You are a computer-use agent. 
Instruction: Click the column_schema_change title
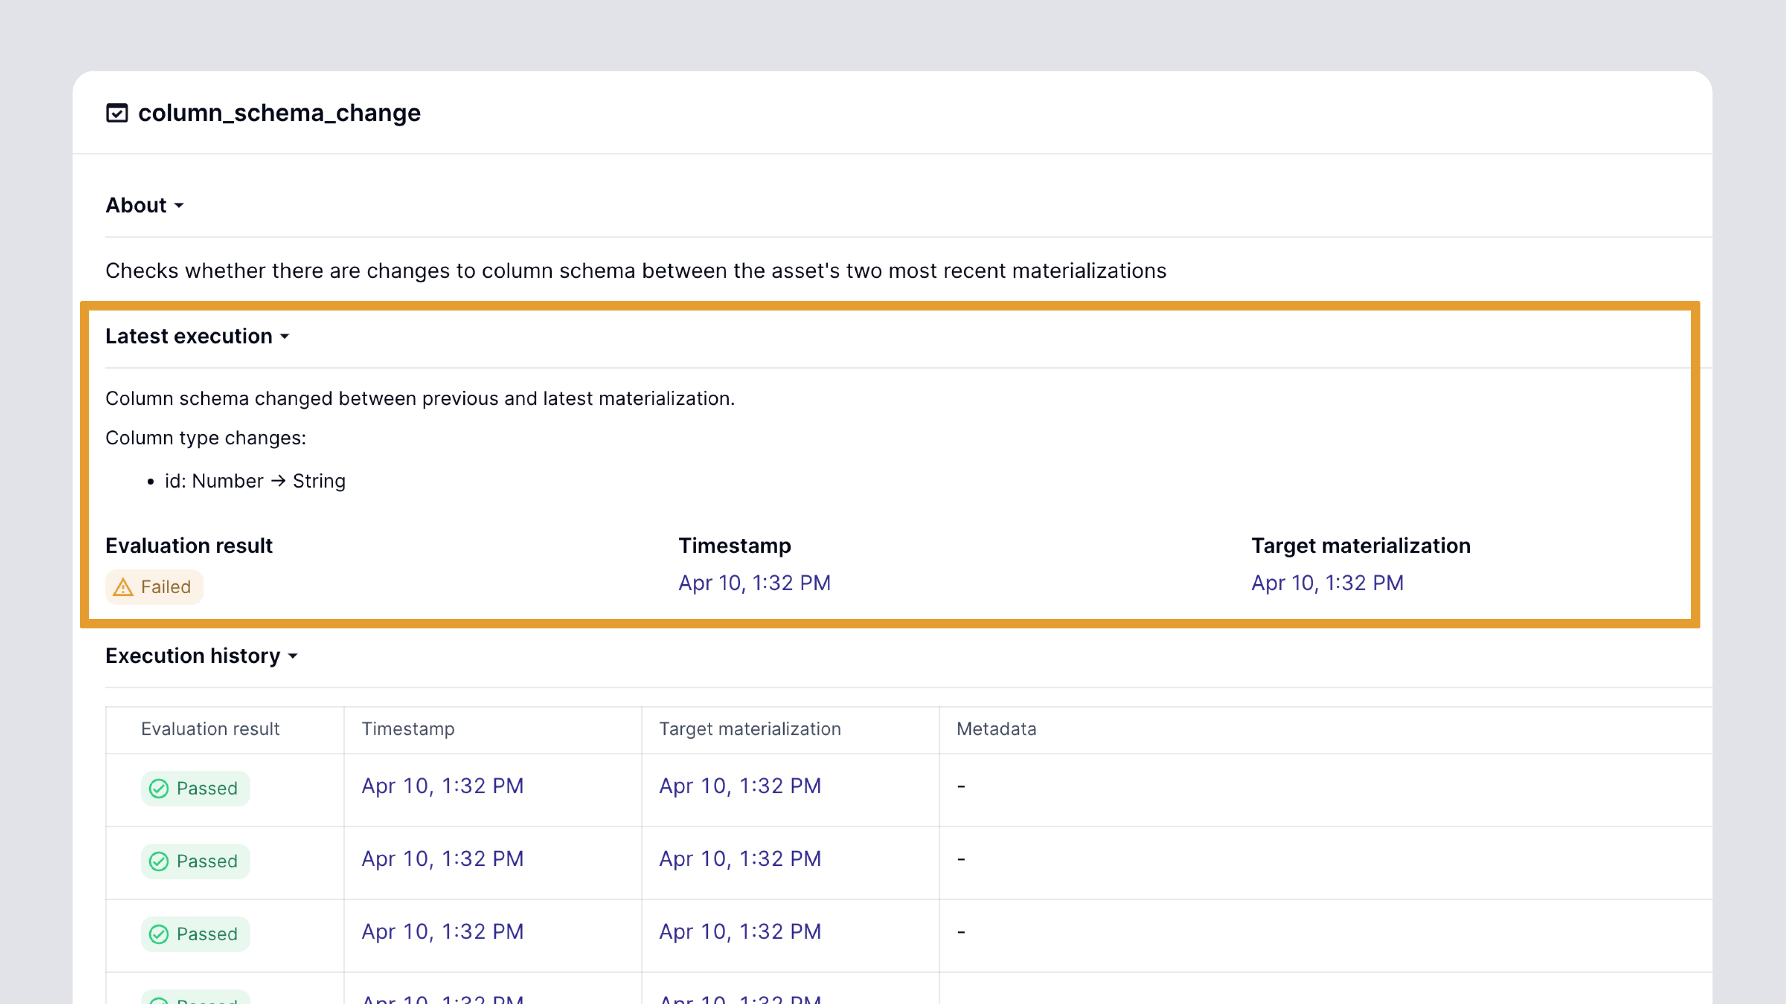[x=279, y=113]
